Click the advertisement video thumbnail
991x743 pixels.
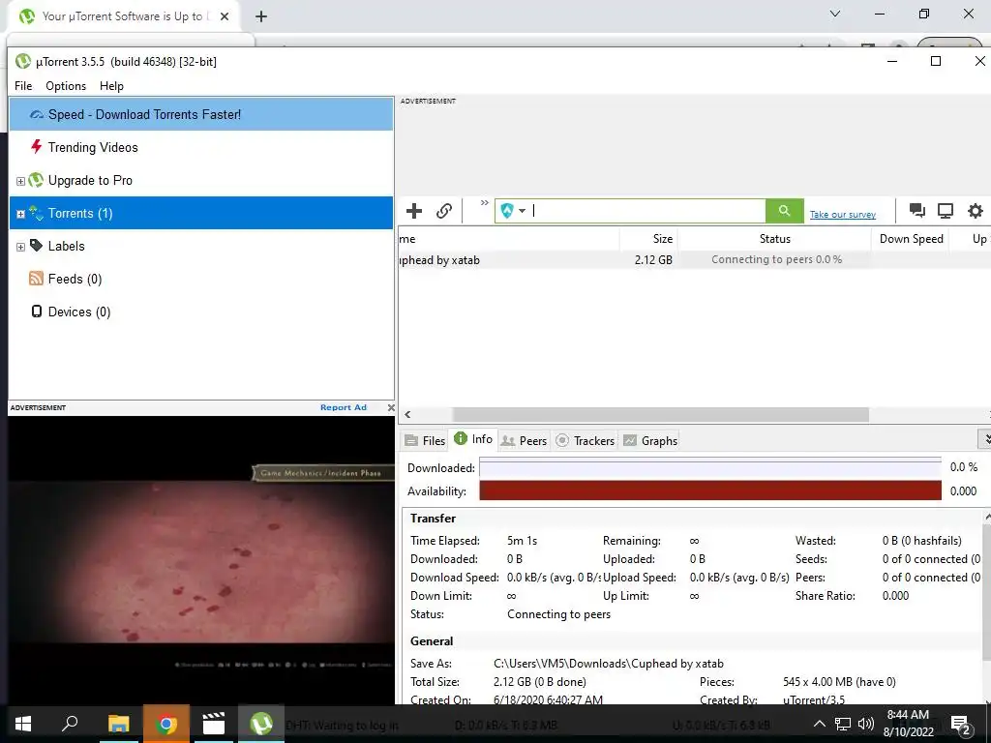click(x=201, y=560)
